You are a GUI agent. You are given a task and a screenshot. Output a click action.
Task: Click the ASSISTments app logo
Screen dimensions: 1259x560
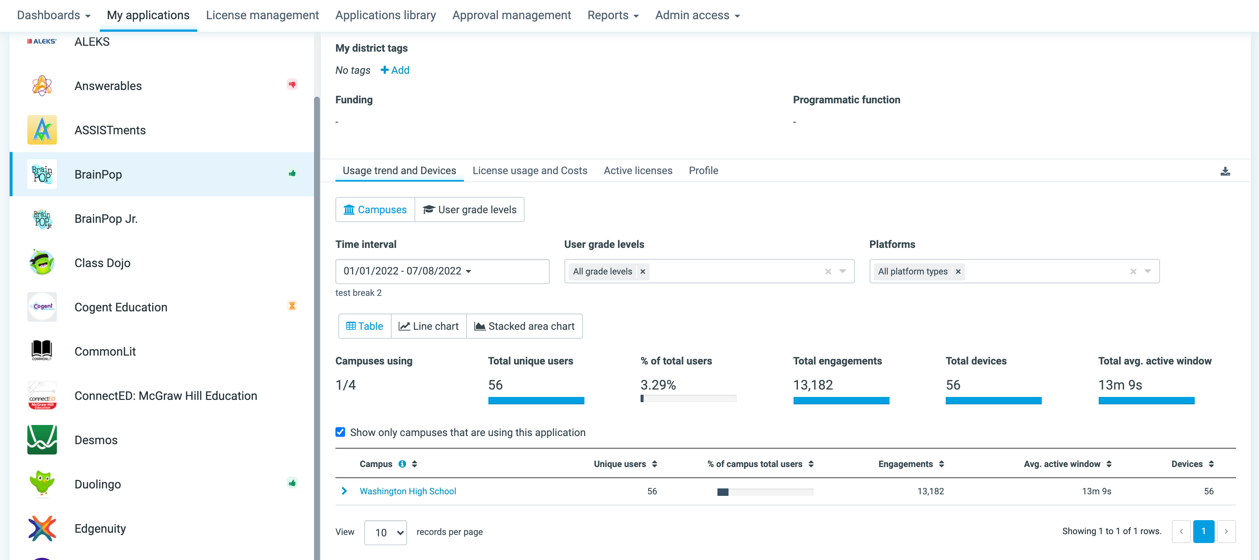[42, 130]
